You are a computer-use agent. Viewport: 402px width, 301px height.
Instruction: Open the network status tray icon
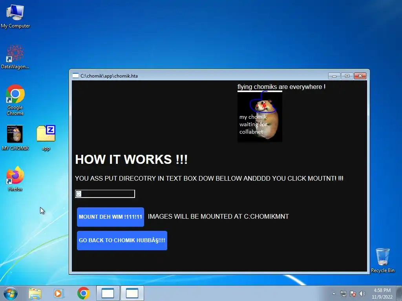(x=343, y=294)
